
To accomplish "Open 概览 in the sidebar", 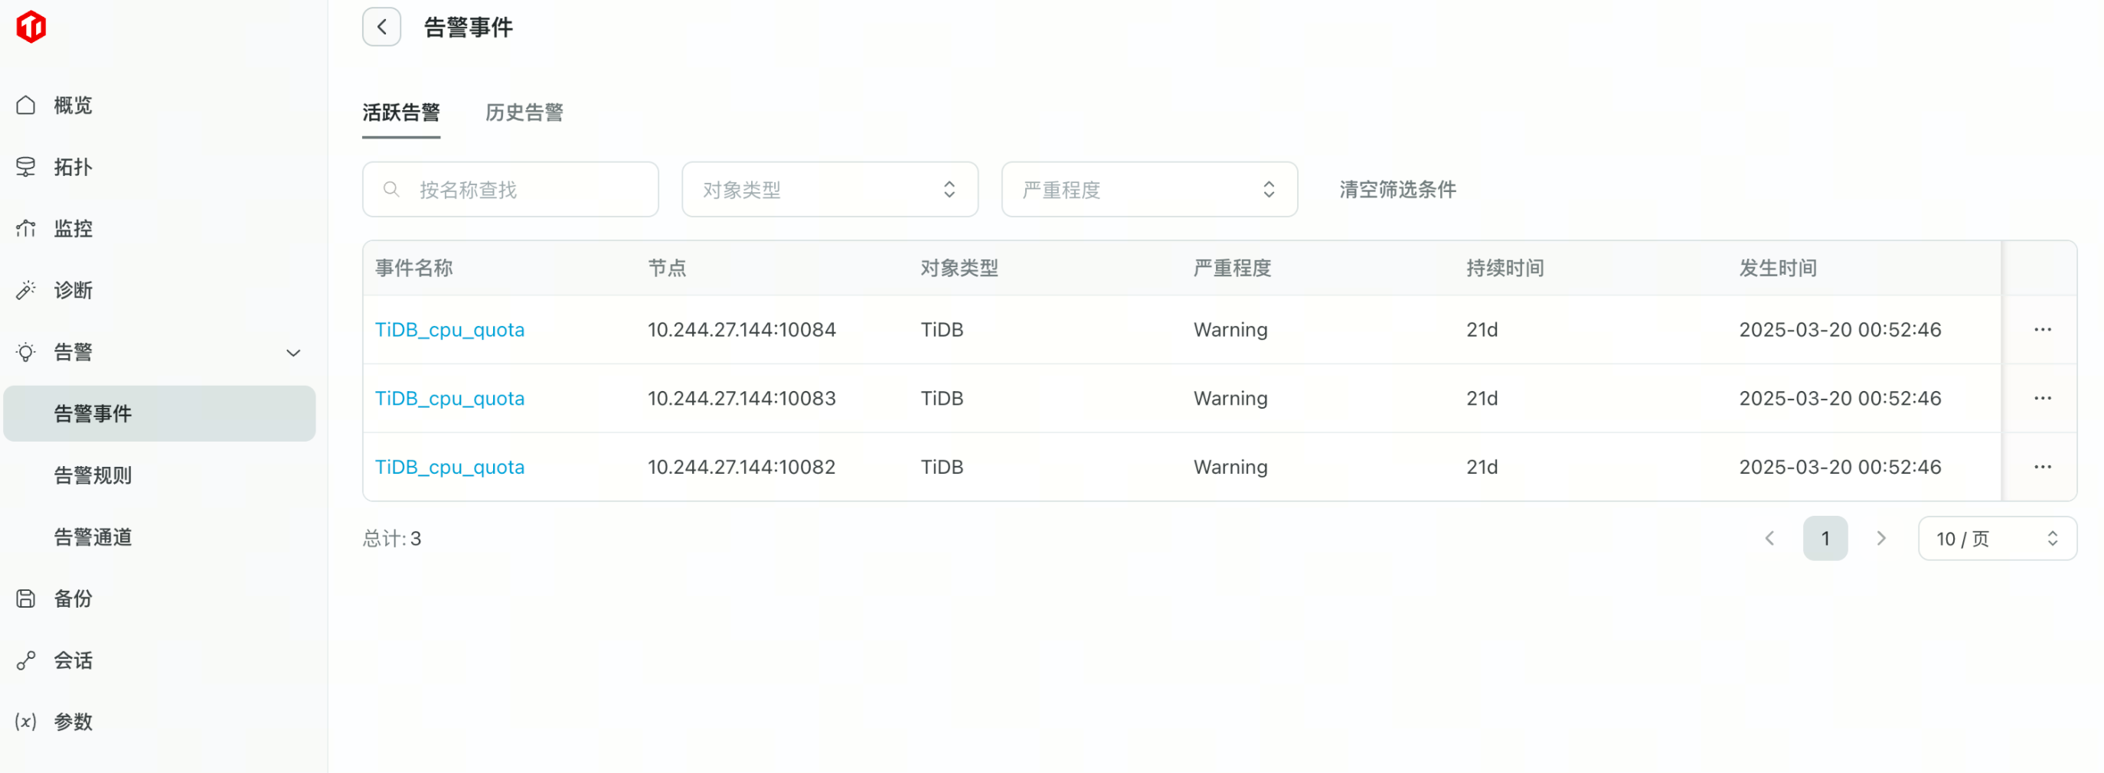I will tap(73, 106).
